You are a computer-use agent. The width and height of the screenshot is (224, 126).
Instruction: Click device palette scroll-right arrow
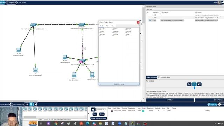86,117
